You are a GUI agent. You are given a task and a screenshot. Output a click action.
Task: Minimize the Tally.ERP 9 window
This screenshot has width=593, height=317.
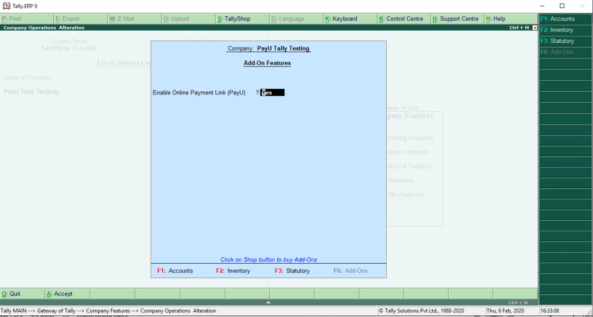click(x=542, y=6)
